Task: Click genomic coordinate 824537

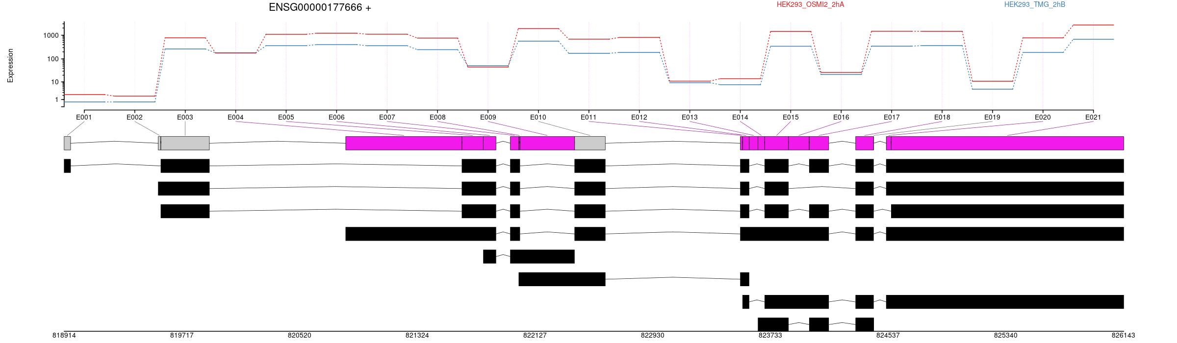Action: [888, 336]
